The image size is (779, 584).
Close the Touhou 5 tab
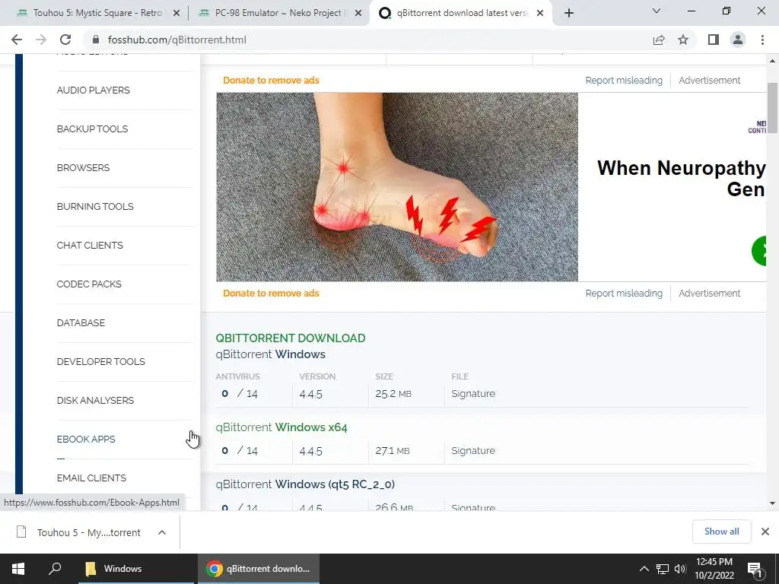(176, 14)
